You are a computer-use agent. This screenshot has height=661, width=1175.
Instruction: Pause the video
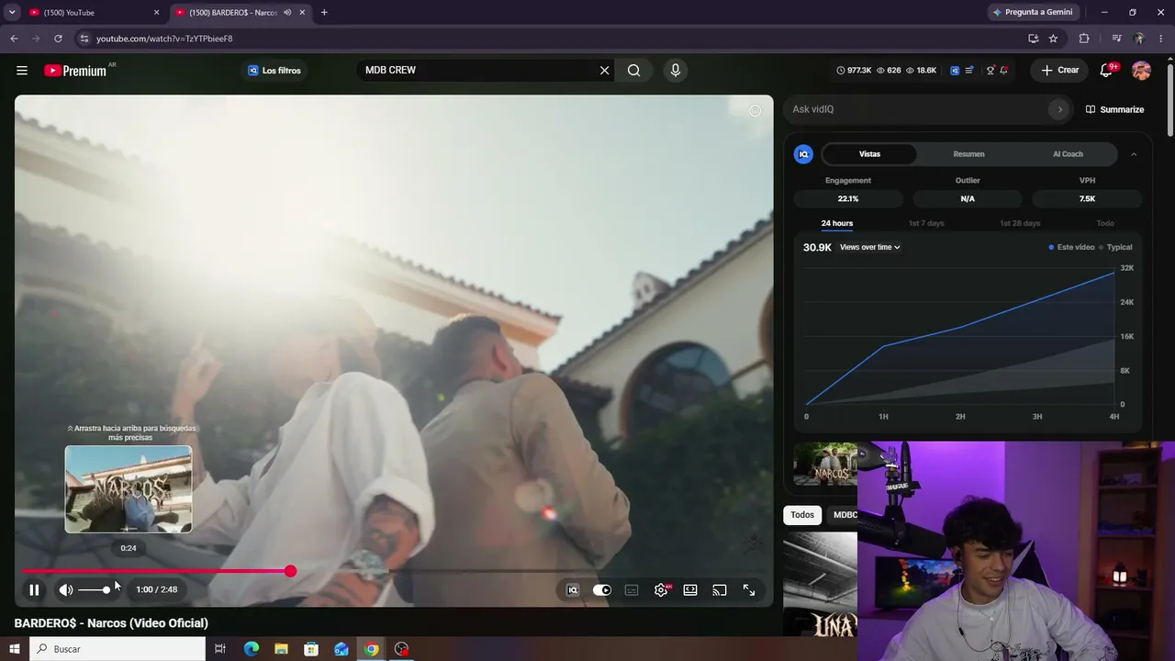coord(34,590)
